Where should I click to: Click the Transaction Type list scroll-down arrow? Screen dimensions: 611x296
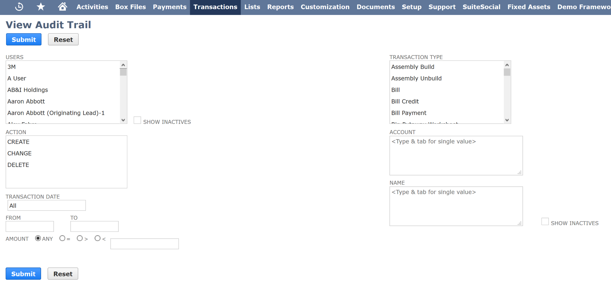click(507, 120)
